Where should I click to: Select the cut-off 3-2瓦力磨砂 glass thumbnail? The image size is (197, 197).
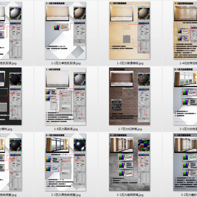[185, 162]
